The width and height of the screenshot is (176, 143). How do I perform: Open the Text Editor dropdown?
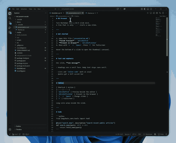163,16
